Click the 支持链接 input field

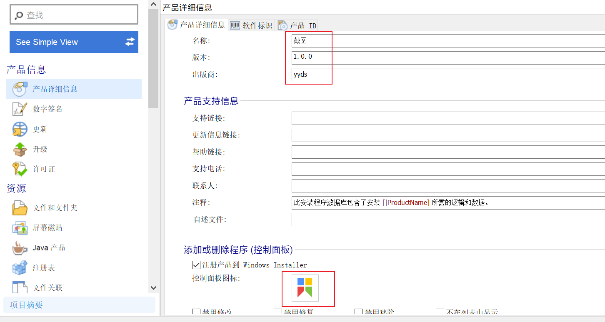click(x=448, y=118)
